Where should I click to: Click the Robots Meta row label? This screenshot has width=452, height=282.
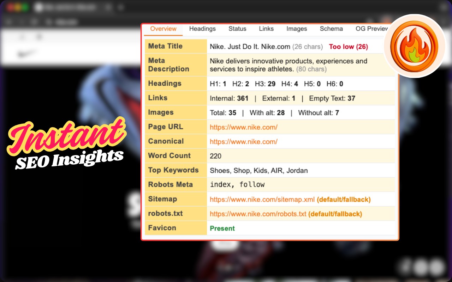(171, 185)
